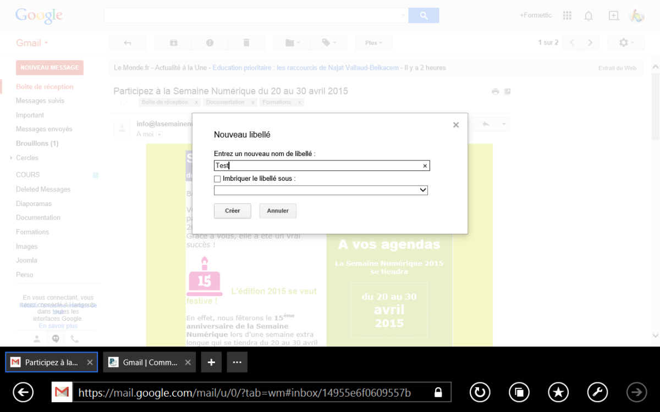Open the Formations label in sidebar
The height and width of the screenshot is (412, 660).
pyautogui.click(x=32, y=232)
